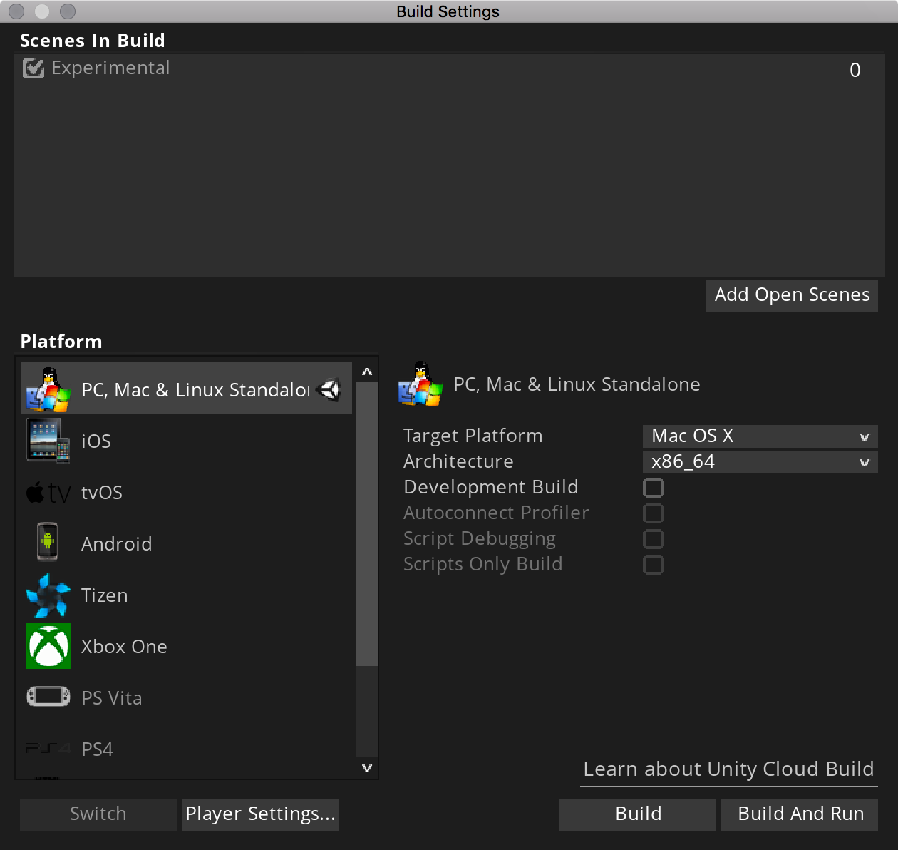Screen dimensions: 898x850
Task: Click the platform list down arrow
Action: coord(366,767)
